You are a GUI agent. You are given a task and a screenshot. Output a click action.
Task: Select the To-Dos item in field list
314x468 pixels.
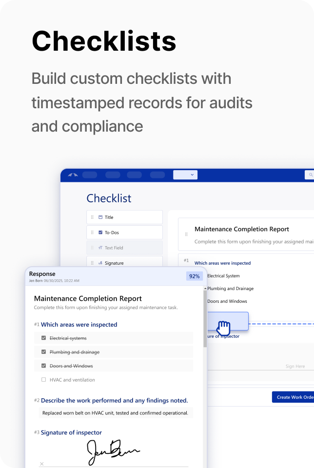[x=124, y=233]
